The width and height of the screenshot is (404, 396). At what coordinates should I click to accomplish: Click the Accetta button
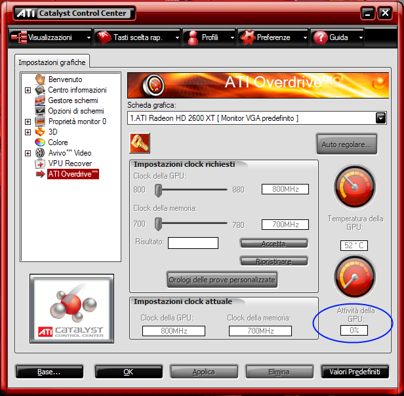[273, 244]
